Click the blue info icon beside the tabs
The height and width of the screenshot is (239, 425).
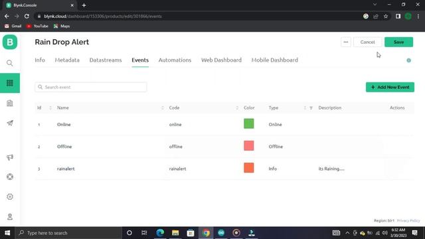point(409,60)
